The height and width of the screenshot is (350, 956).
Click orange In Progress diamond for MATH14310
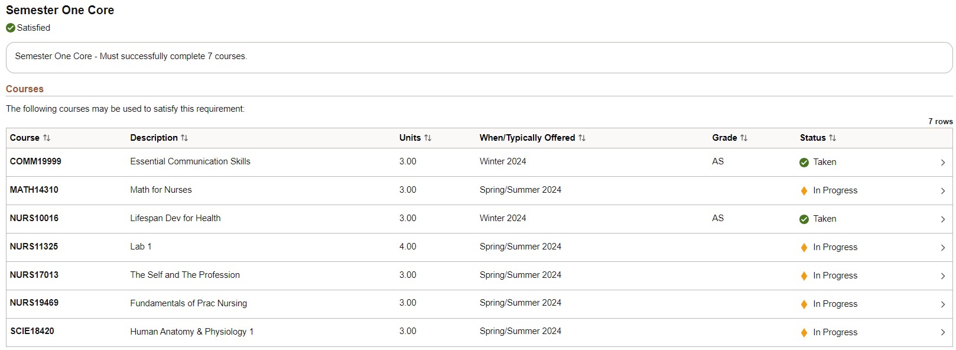coord(804,191)
